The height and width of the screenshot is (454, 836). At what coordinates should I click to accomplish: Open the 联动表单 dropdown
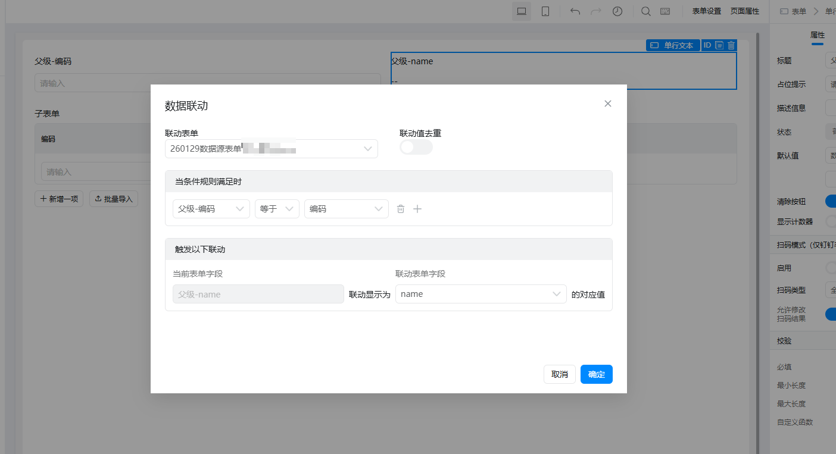click(x=272, y=149)
